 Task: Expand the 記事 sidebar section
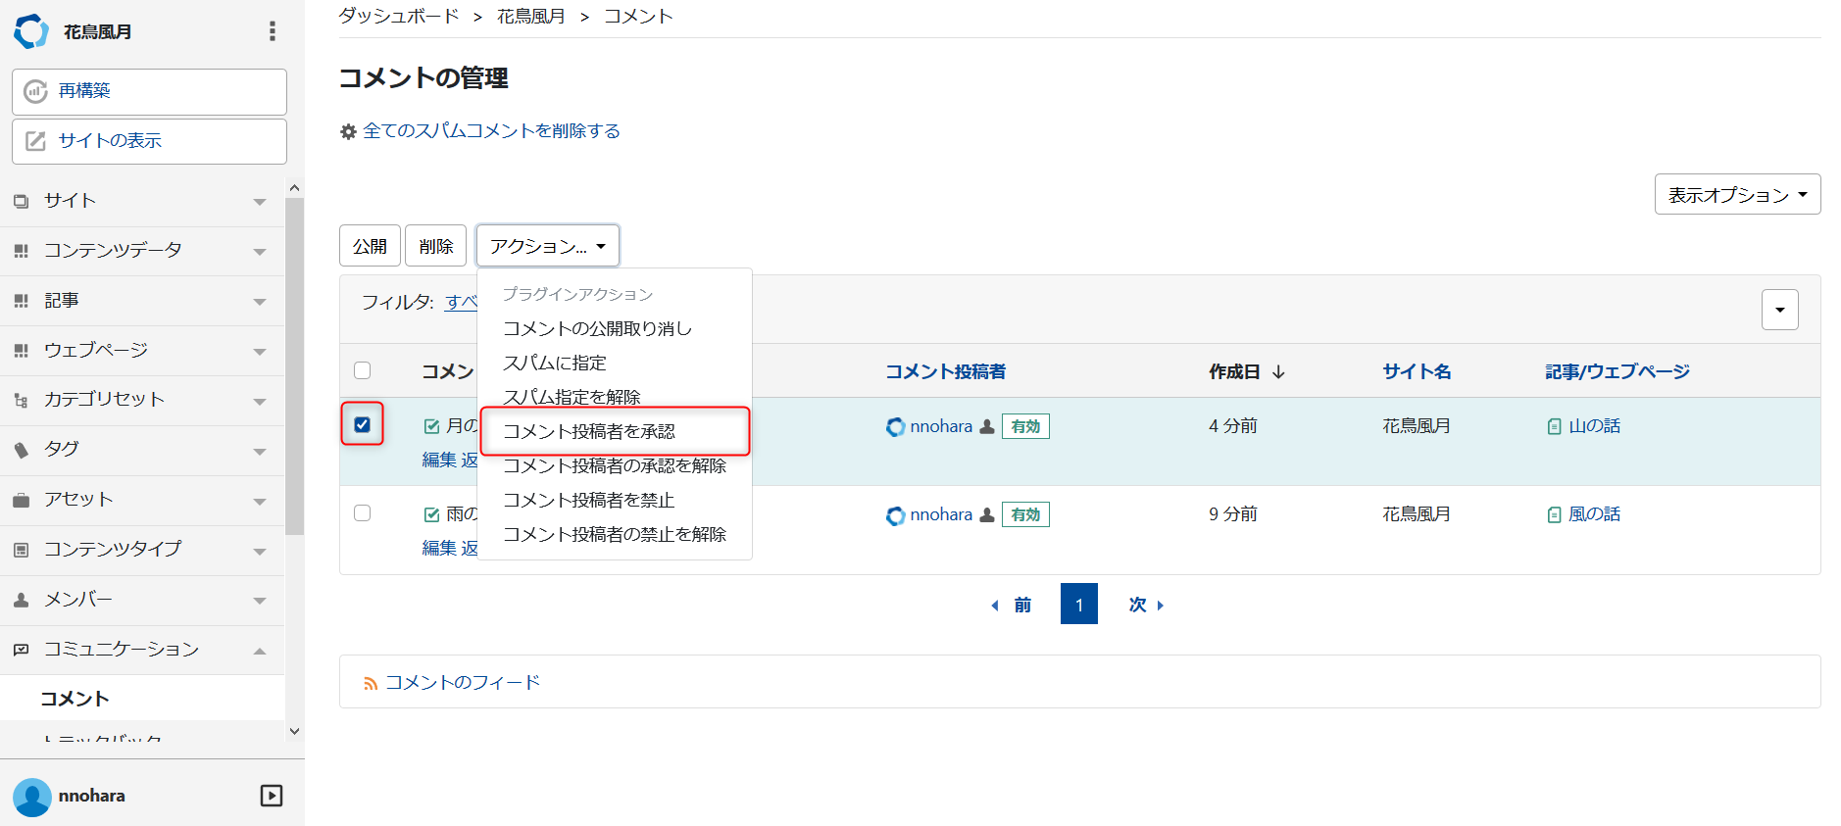pos(260,302)
